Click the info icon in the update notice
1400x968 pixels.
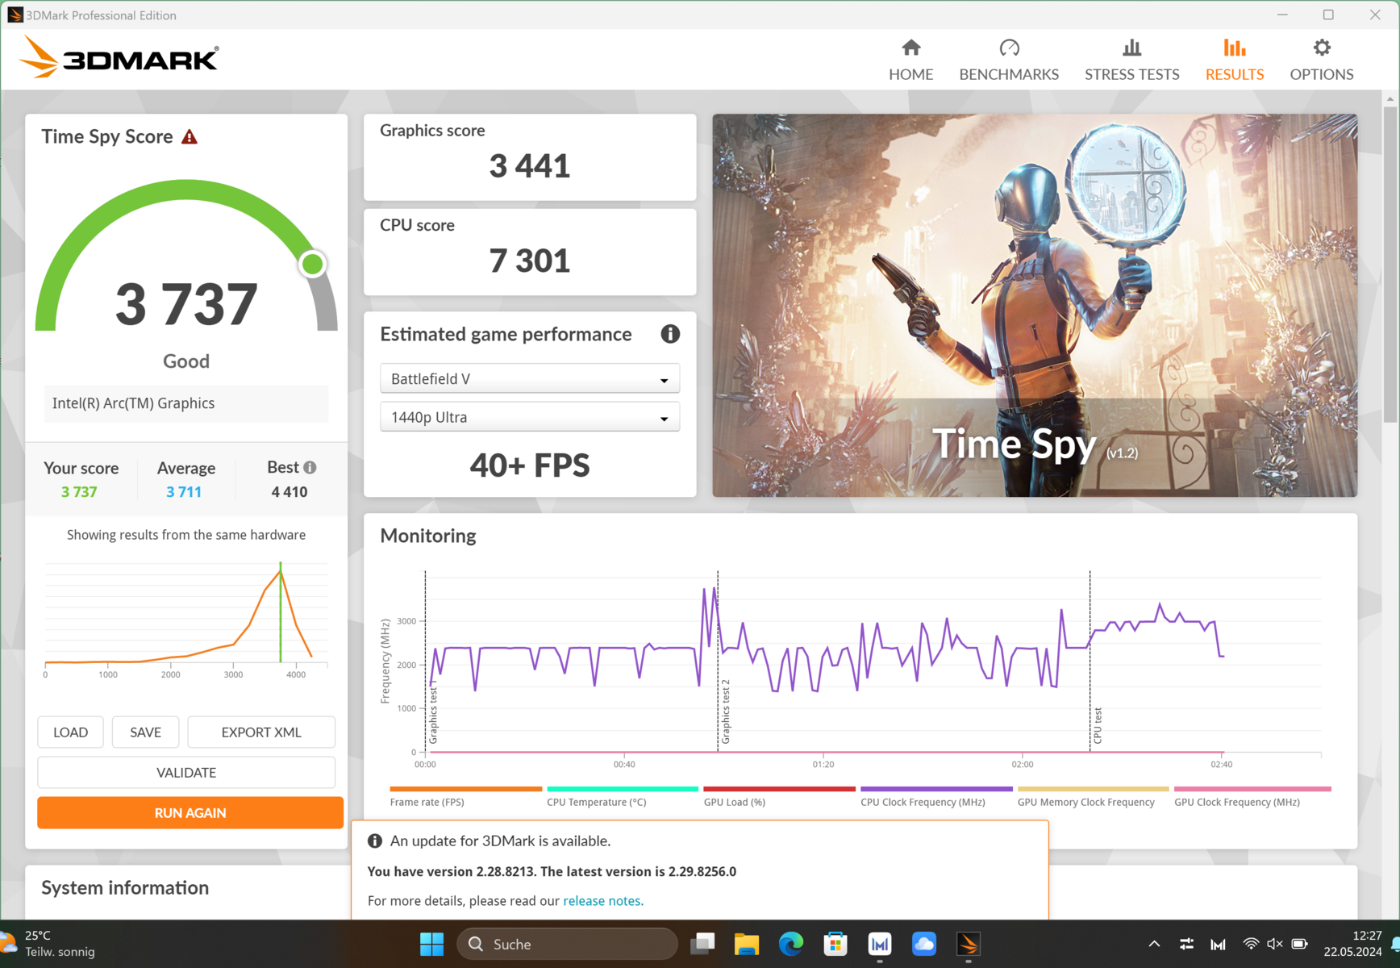tap(375, 841)
